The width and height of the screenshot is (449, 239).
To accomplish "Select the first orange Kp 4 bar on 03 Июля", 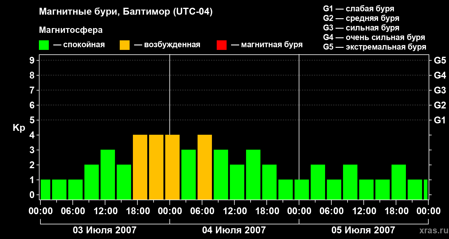I will (140, 167).
